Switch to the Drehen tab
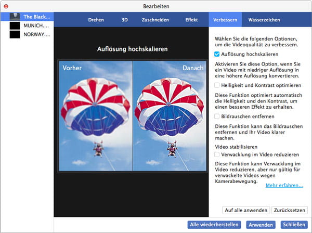 click(96, 20)
